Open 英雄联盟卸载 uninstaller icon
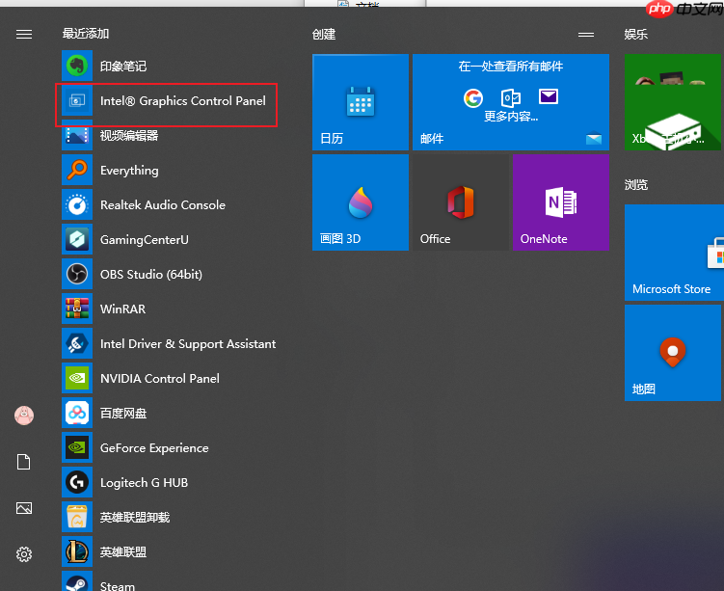This screenshot has height=591, width=724. pyautogui.click(x=77, y=517)
